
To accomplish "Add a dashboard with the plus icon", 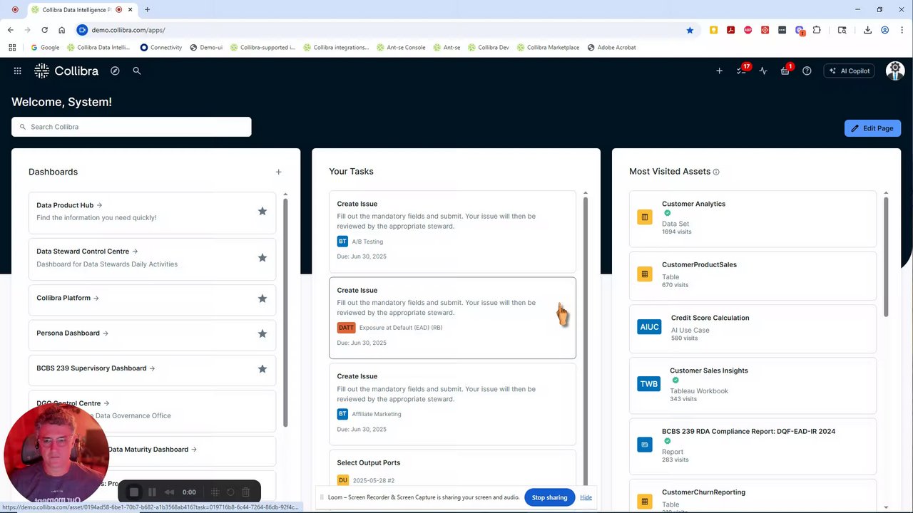I will pos(278,172).
